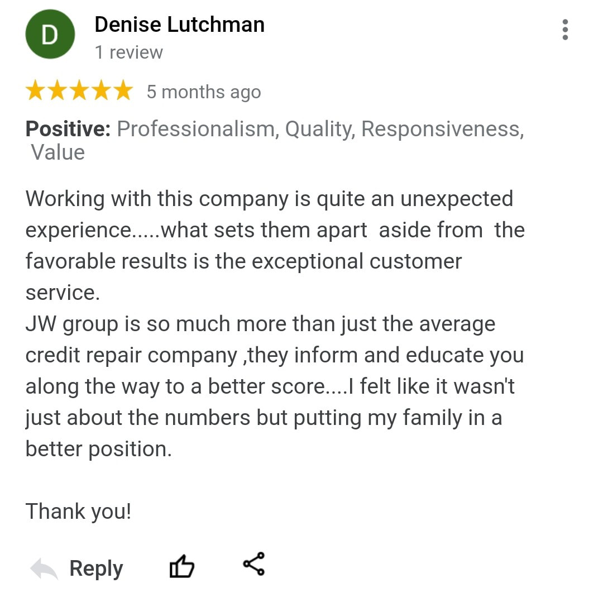This screenshot has height=602, width=603.
Task: Click the first gold rating star
Action: click(35, 90)
